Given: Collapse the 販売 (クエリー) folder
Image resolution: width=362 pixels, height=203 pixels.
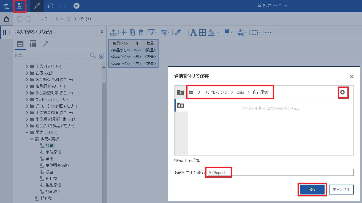Looking at the screenshot, I should [27, 132].
